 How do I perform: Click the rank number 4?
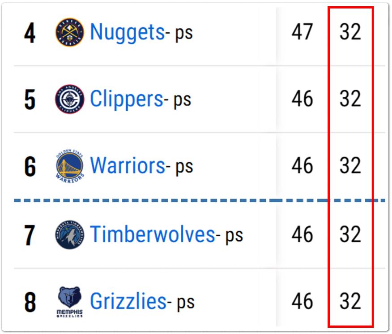30,33
